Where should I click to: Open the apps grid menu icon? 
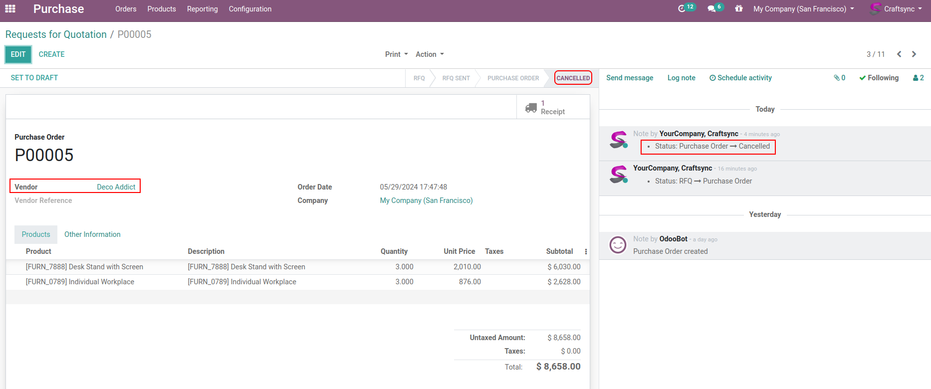click(10, 9)
